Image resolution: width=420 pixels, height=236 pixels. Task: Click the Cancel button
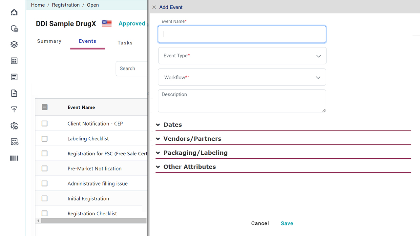pos(260,224)
